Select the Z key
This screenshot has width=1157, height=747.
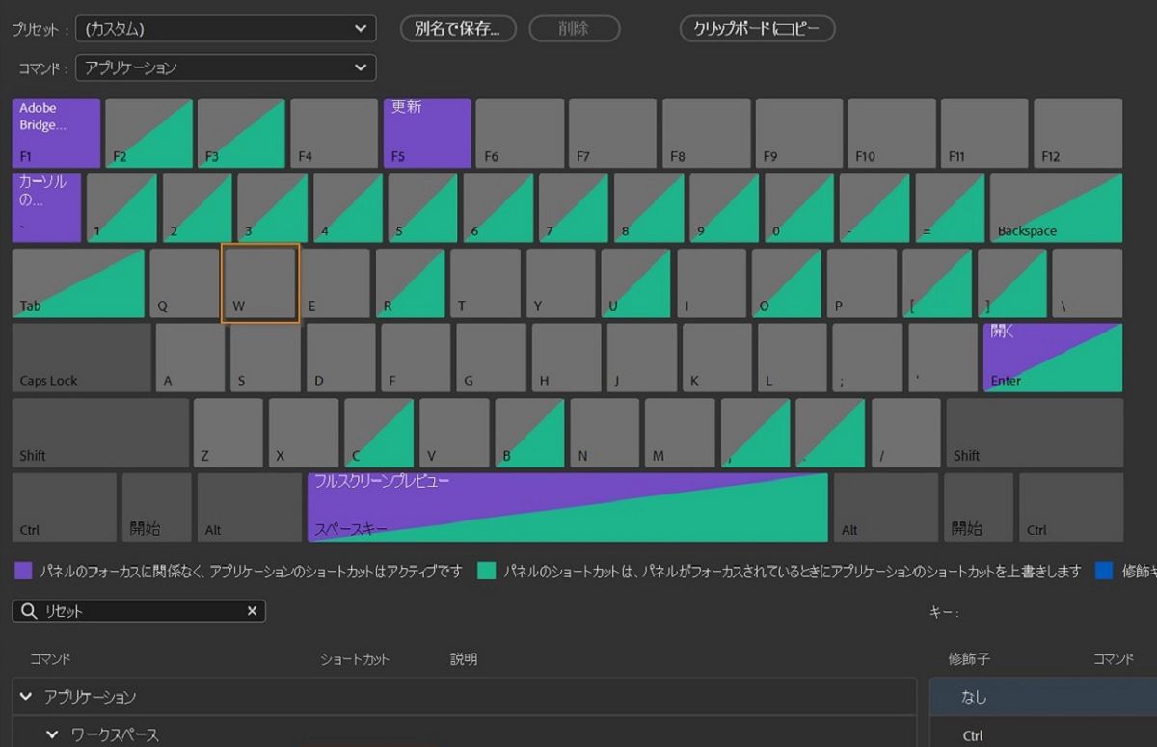229,432
